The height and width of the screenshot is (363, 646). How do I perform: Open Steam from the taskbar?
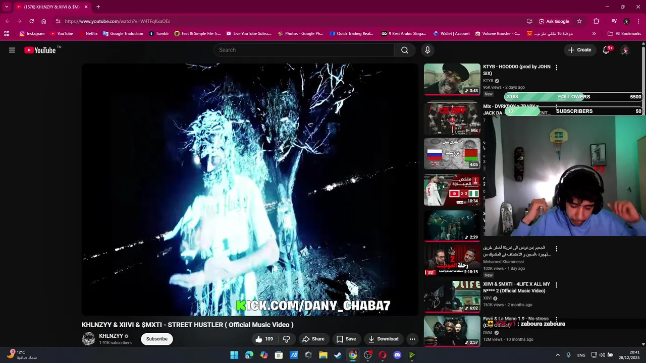point(338,355)
